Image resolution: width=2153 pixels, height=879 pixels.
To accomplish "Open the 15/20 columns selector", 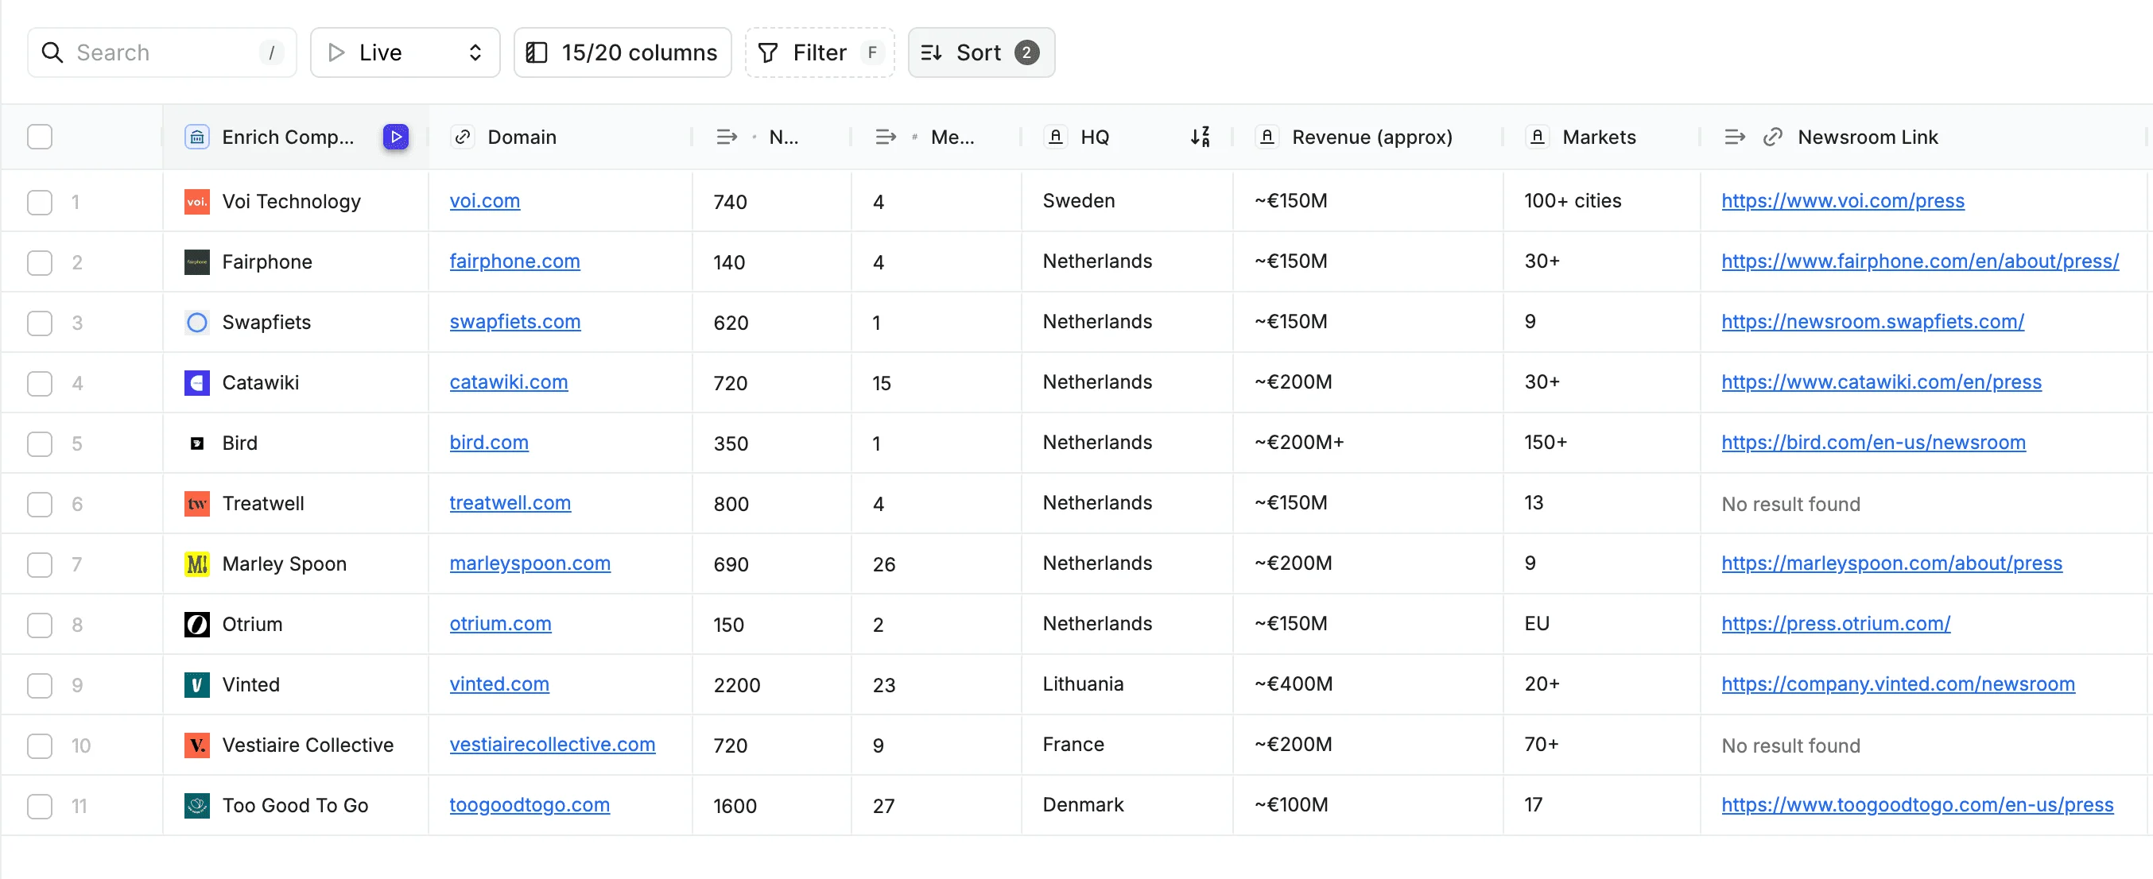I will pos(622,52).
